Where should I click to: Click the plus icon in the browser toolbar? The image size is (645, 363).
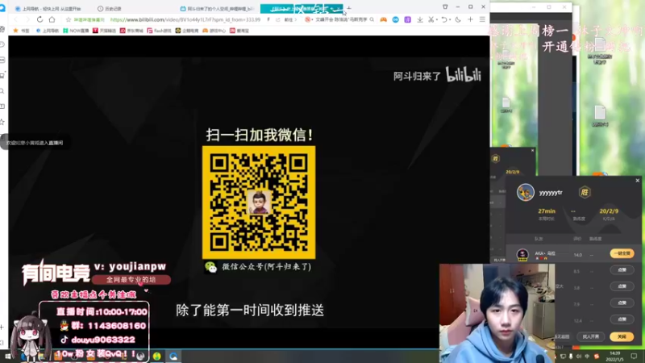(470, 19)
